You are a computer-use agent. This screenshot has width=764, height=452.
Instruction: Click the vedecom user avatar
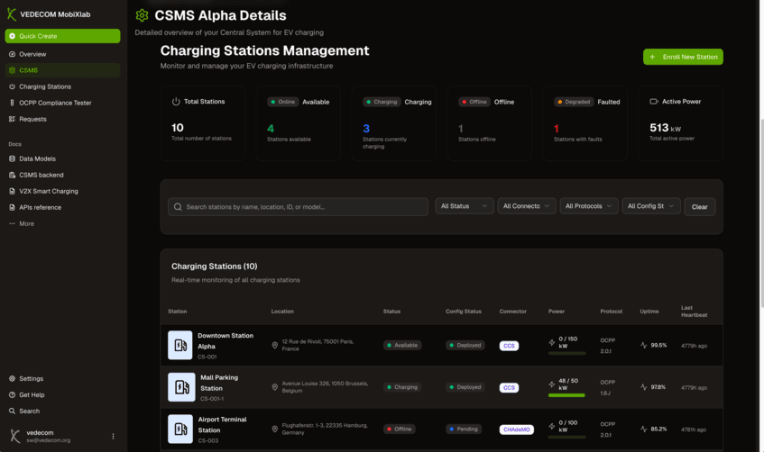click(15, 437)
